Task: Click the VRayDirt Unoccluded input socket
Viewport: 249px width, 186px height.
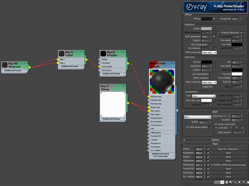Action: click(99, 67)
